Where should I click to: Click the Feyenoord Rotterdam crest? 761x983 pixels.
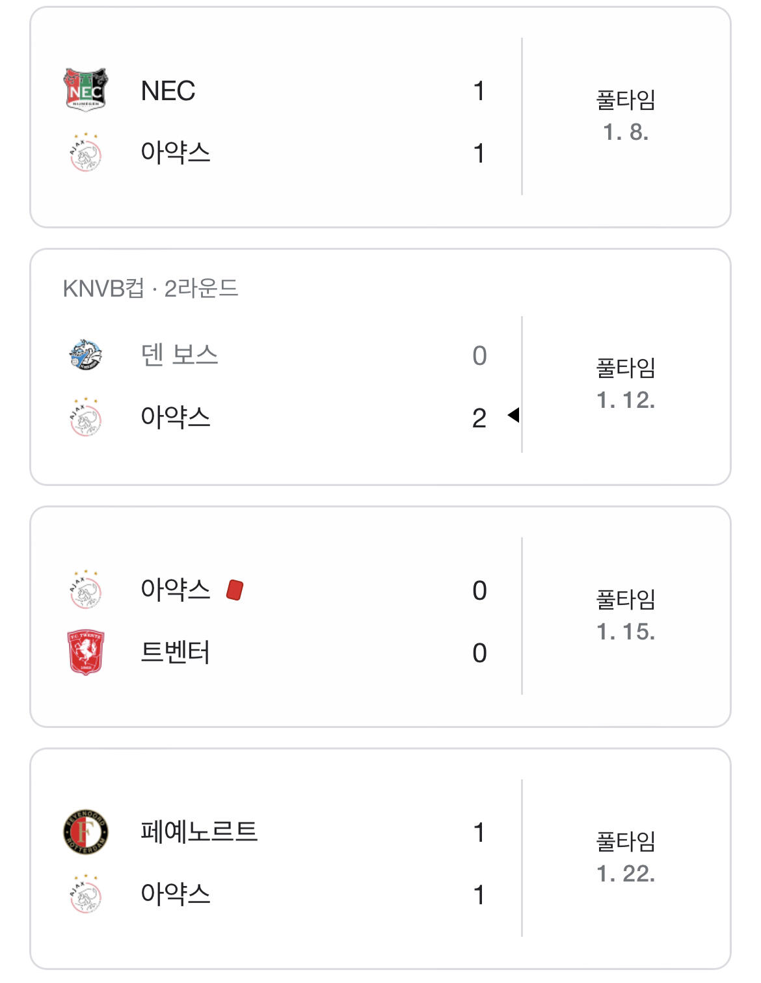click(85, 832)
